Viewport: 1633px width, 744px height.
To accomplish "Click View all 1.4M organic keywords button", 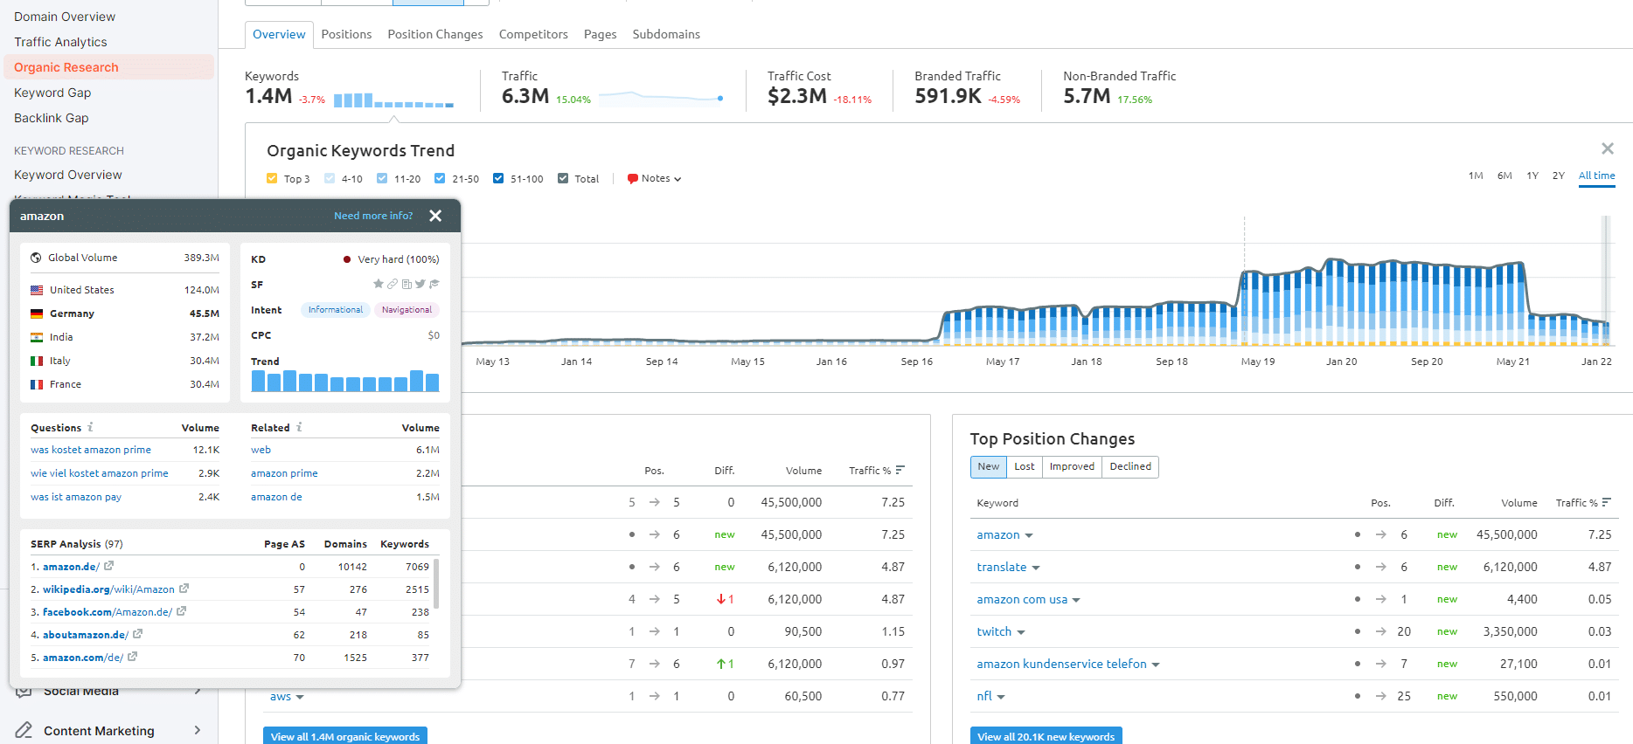I will 345,736.
